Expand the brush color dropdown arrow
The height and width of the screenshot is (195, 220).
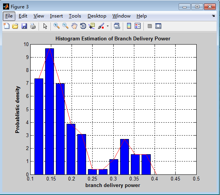[x=108, y=26]
